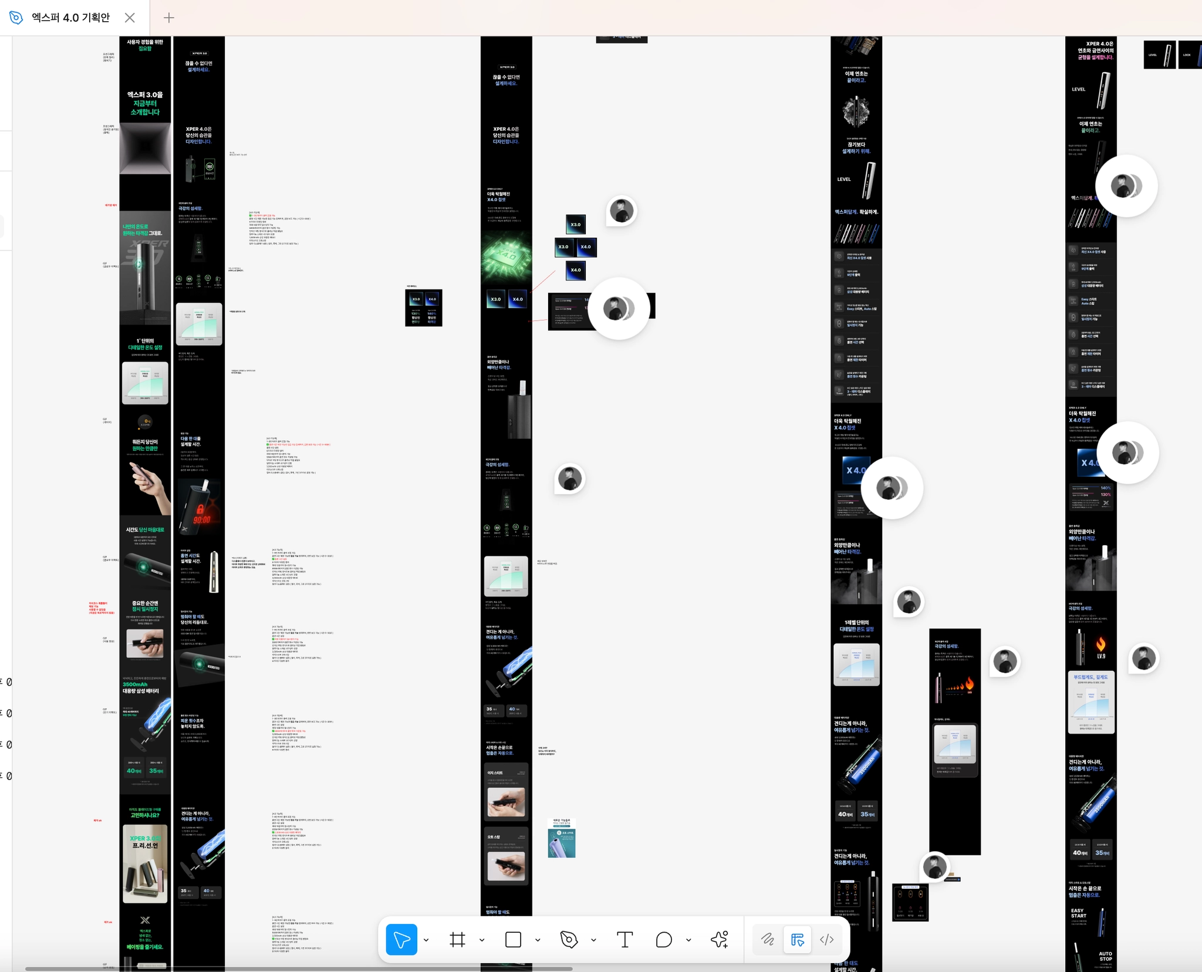Select the Text tool
This screenshot has width=1202, height=972.
pos(624,940)
